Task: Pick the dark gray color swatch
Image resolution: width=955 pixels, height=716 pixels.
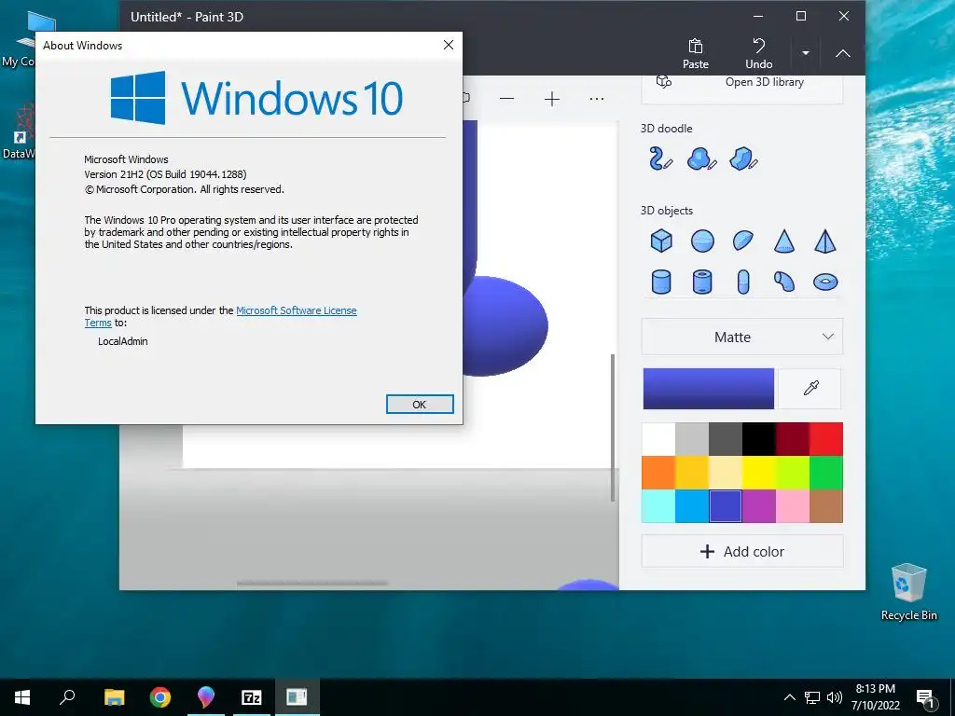Action: click(x=726, y=439)
